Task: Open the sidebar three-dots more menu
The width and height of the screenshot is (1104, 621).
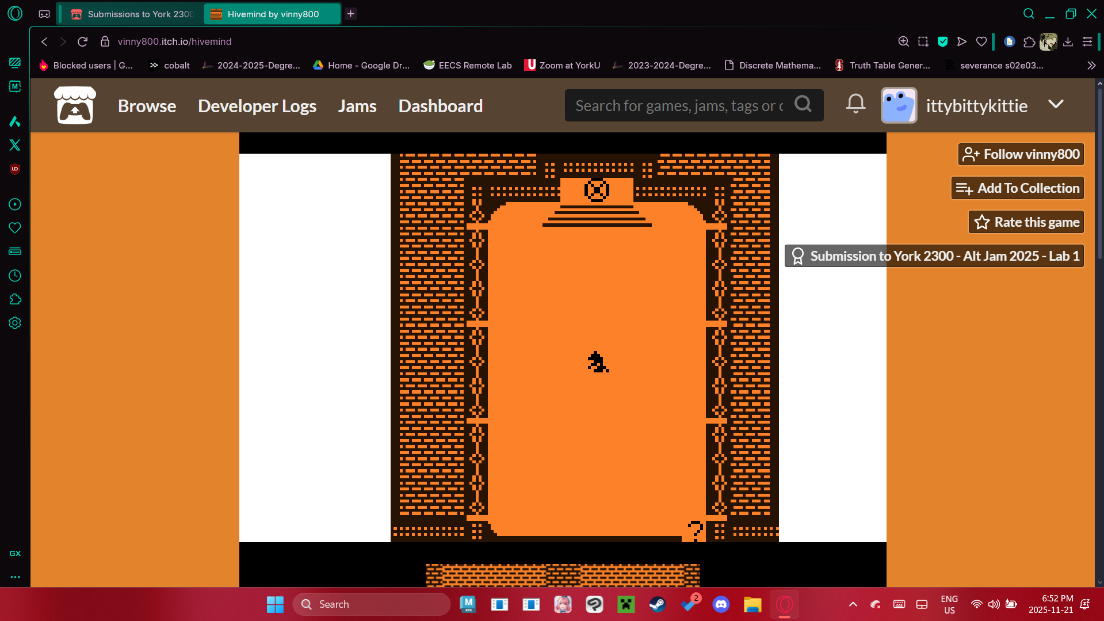Action: click(15, 577)
